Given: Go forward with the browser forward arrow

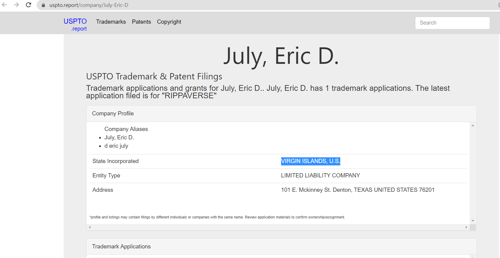Looking at the screenshot, I should 17,5.
